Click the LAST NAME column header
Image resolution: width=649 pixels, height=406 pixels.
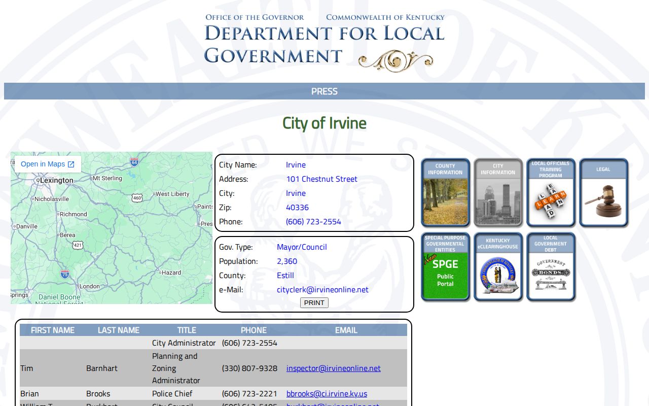coord(119,330)
